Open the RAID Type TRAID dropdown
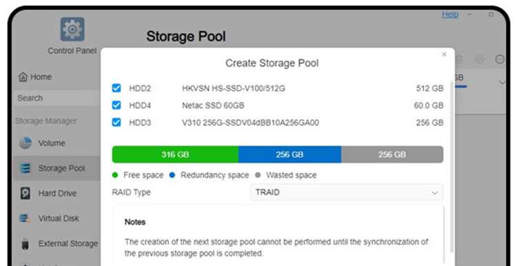Image resolution: width=517 pixels, height=266 pixels. click(x=347, y=192)
